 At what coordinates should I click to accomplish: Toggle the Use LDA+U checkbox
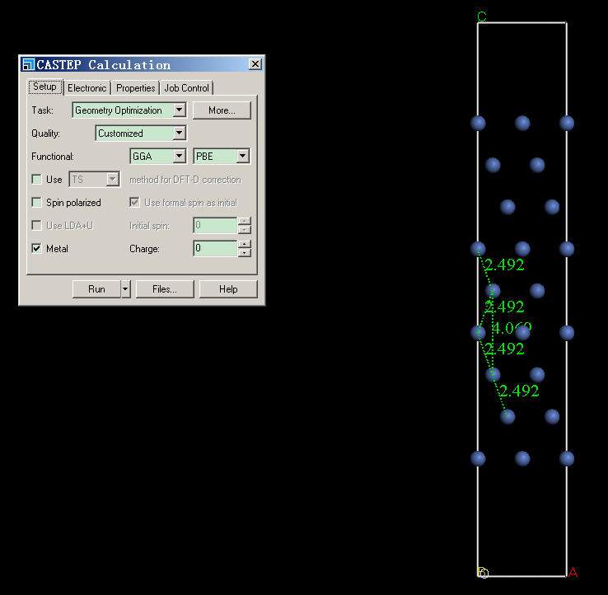click(36, 225)
